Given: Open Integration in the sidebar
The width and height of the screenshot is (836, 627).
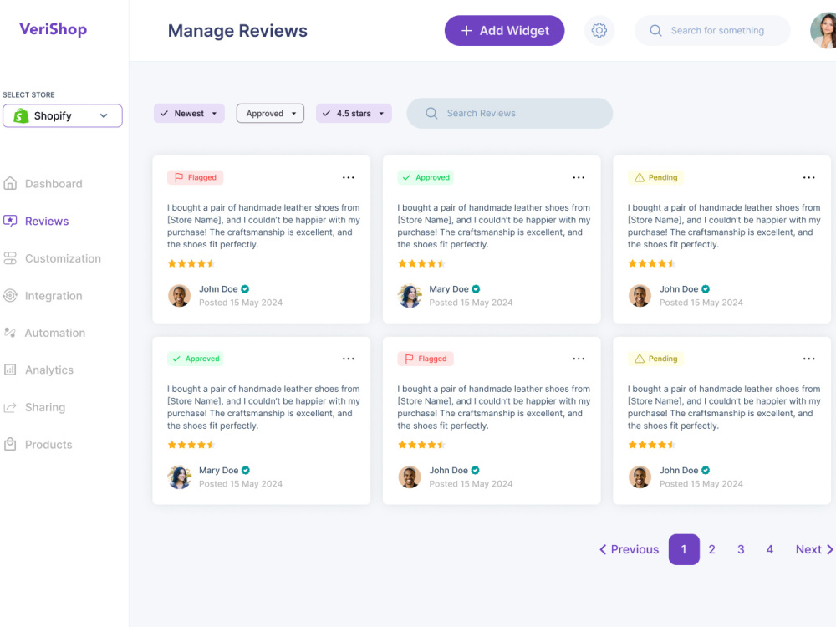Looking at the screenshot, I should [x=54, y=296].
